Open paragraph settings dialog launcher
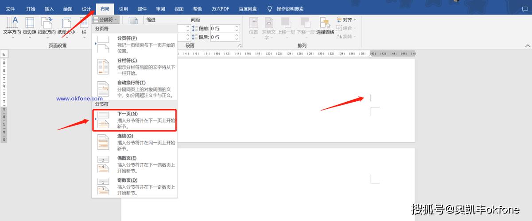532x221 pixels. coord(240,46)
